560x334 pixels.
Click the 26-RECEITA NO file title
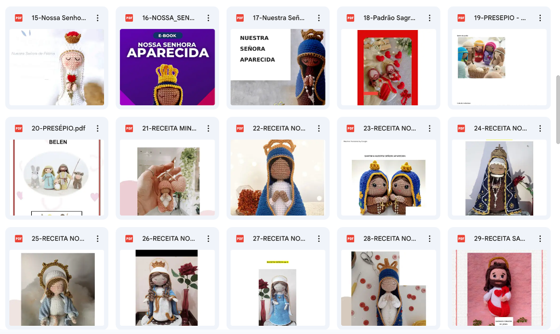168,238
